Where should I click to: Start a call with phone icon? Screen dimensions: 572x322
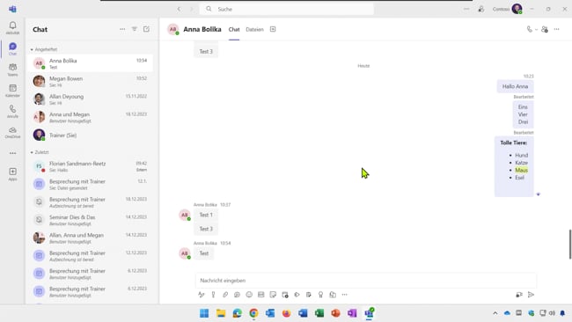[x=529, y=29]
